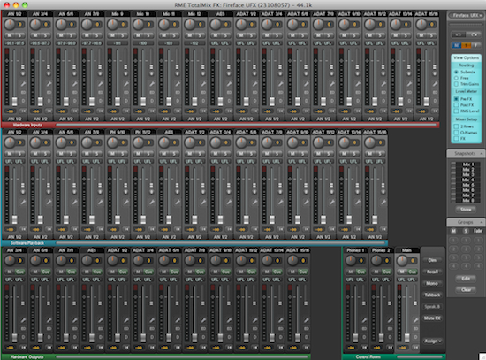
Task: Open settings wrench on Mic 10 channel
Action: coord(152,84)
